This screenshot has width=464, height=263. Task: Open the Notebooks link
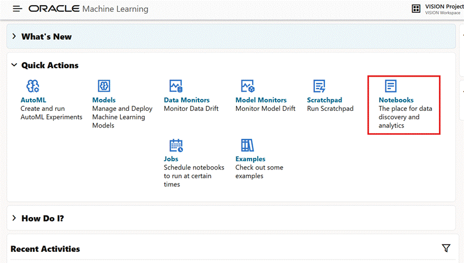tap(396, 100)
